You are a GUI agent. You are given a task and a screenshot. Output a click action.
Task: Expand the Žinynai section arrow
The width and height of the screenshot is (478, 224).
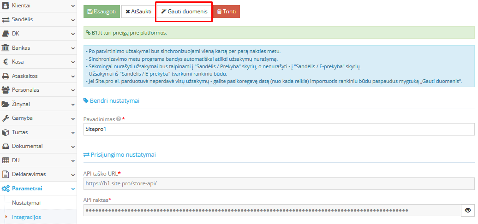click(x=73, y=104)
